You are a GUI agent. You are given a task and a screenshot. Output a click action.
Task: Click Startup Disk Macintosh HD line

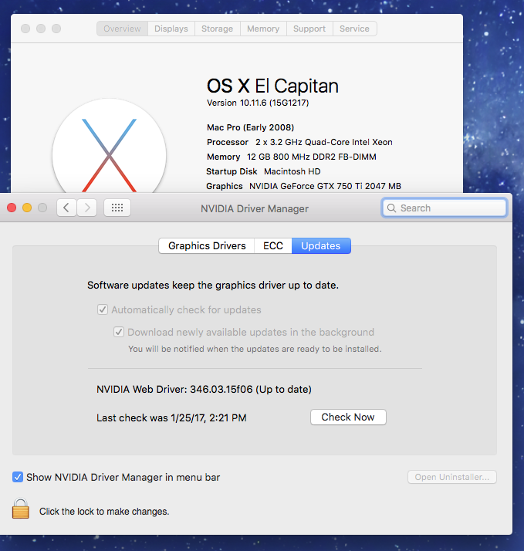[x=263, y=171]
